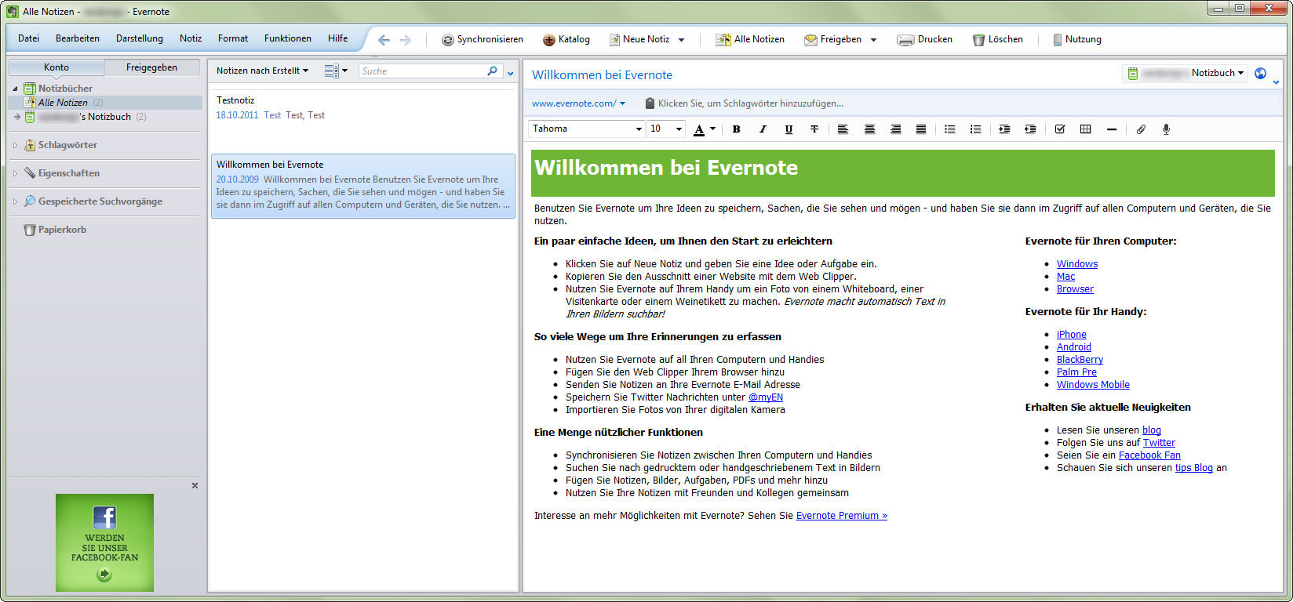Open Notizen nach Erstellt sort dropdown

(262, 71)
